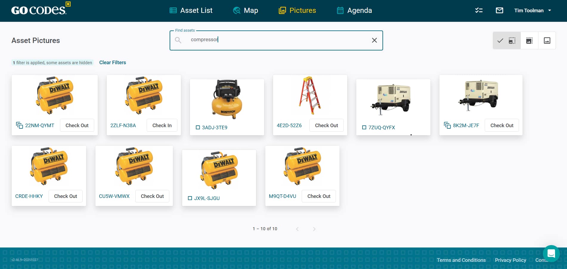Tick the checkbox for 3ADJ-3TE9

[x=198, y=127]
